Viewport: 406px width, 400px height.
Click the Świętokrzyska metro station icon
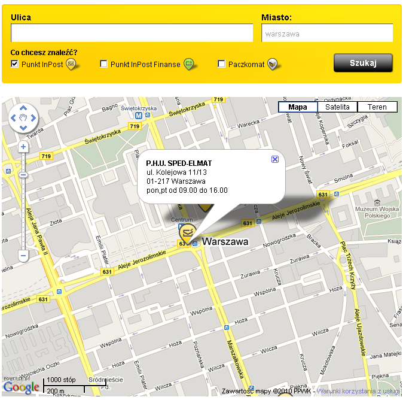pos(139,116)
